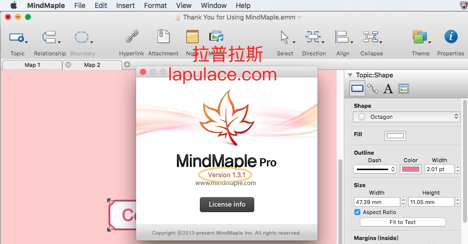Click the Attachment paperclip icon
Viewport: 468px width, 244px height.
coord(163,36)
